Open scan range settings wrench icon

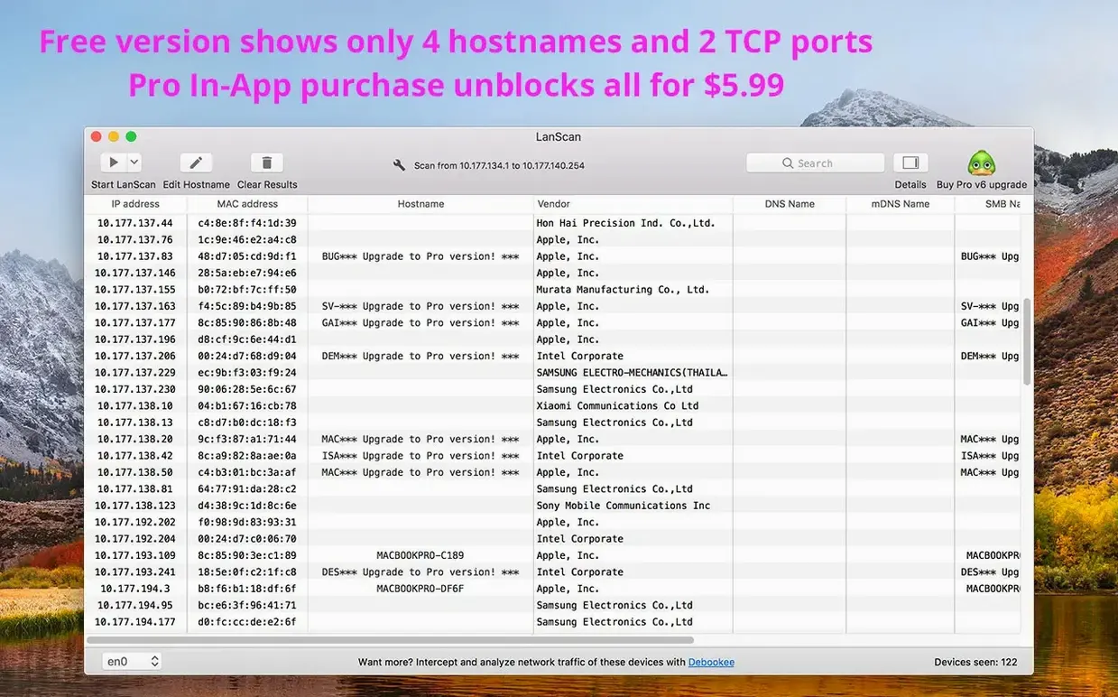[399, 165]
